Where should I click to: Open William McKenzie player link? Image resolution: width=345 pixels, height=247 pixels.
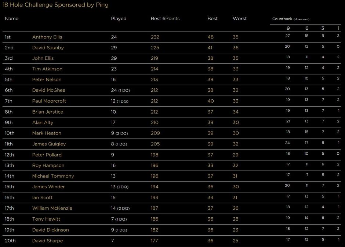click(x=52, y=208)
